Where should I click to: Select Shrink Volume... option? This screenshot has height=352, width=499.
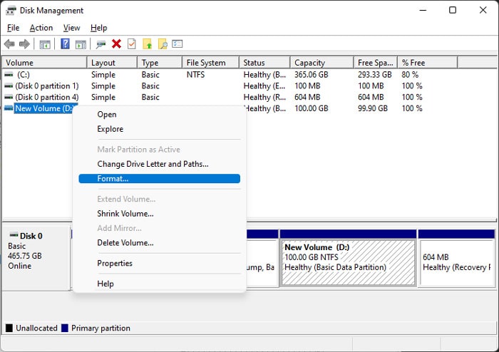tap(159, 214)
